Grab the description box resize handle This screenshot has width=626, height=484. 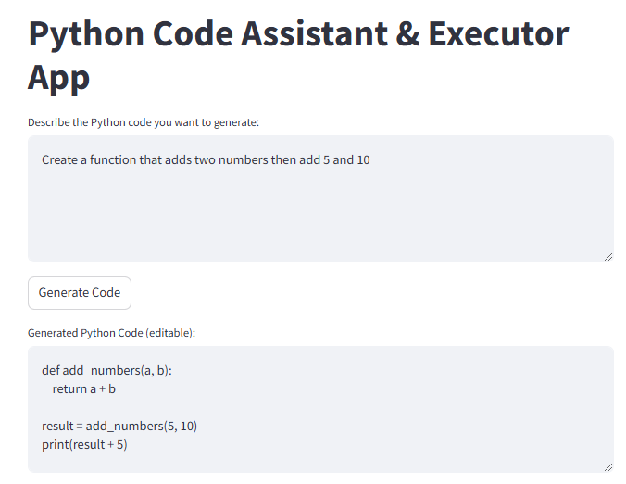(x=608, y=257)
